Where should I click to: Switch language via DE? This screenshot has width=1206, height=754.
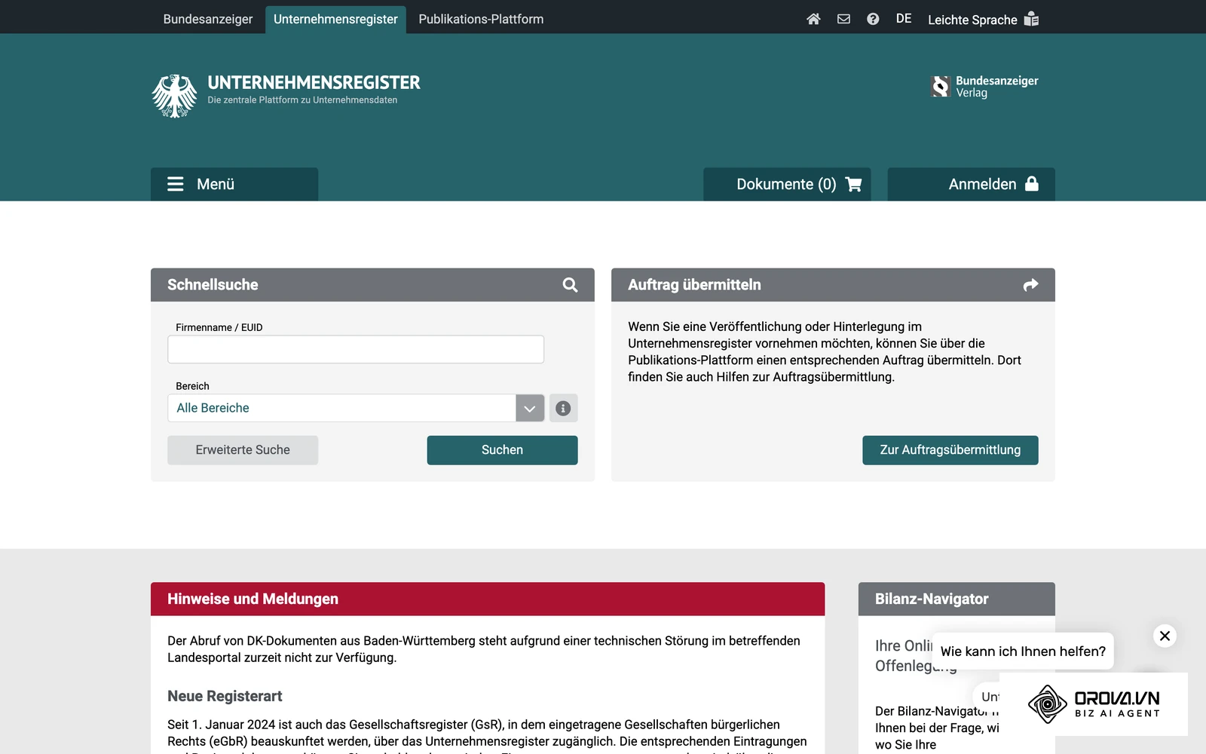[x=904, y=19]
